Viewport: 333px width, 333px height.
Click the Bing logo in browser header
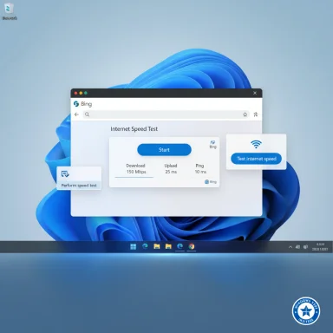click(x=82, y=104)
